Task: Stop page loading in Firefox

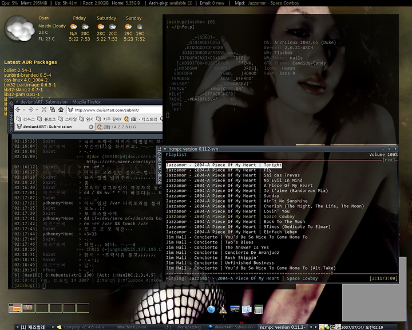Action: coord(44,109)
